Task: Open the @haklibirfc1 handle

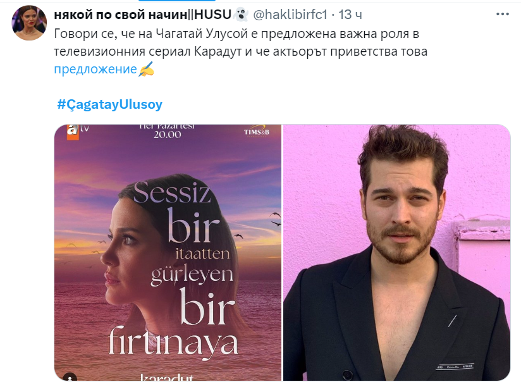Action: (290, 15)
